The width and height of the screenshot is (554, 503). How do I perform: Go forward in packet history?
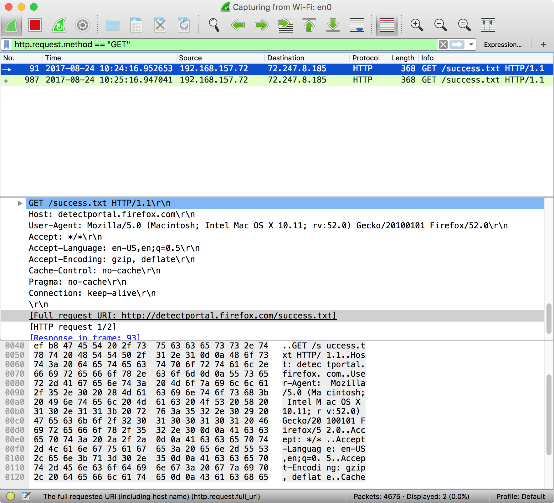[262, 25]
